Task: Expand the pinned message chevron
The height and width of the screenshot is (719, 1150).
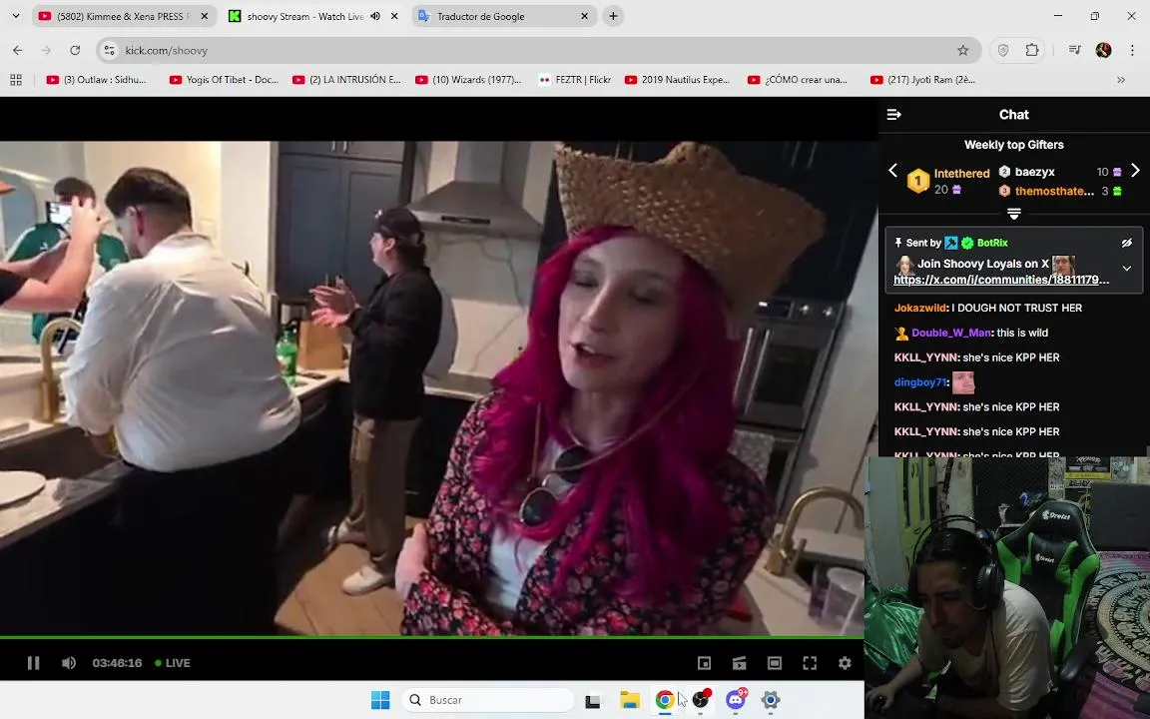Action: (x=1126, y=269)
